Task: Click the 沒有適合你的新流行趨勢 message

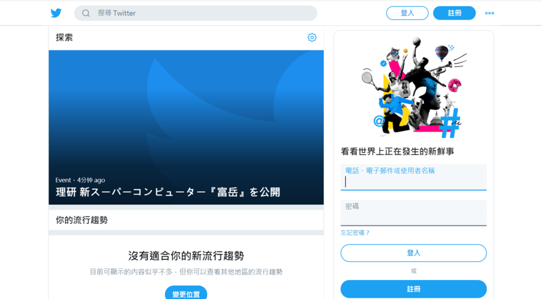Action: click(186, 256)
